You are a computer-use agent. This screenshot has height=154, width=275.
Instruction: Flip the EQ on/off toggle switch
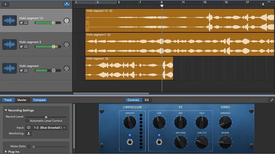159,142
